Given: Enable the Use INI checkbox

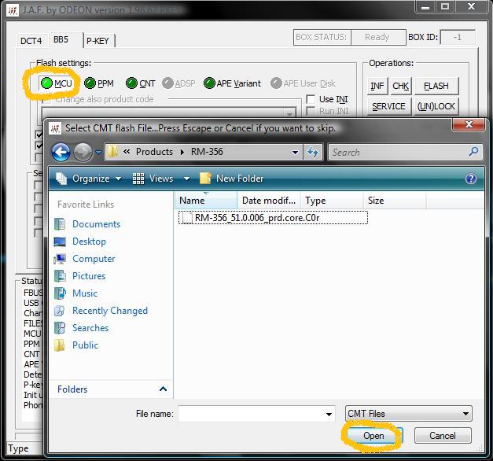Looking at the screenshot, I should [x=311, y=99].
